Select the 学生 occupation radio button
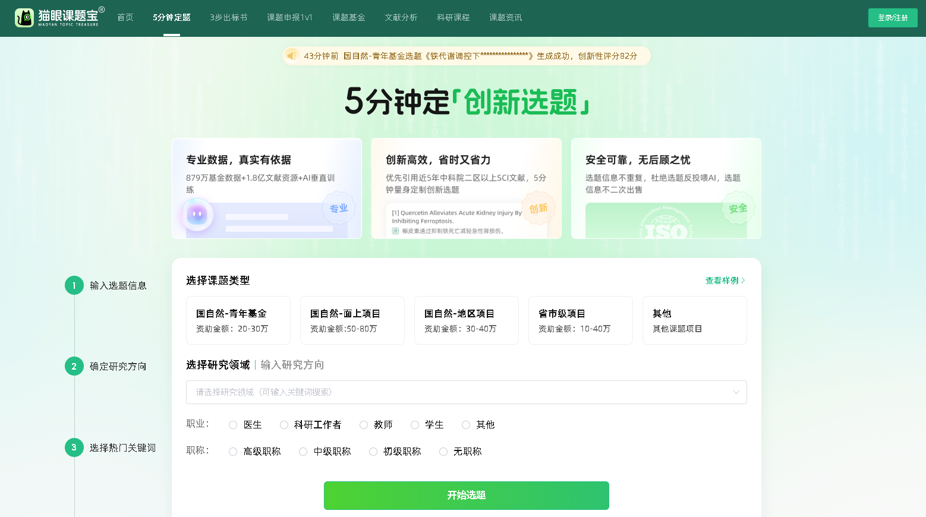The width and height of the screenshot is (926, 517). coord(415,425)
